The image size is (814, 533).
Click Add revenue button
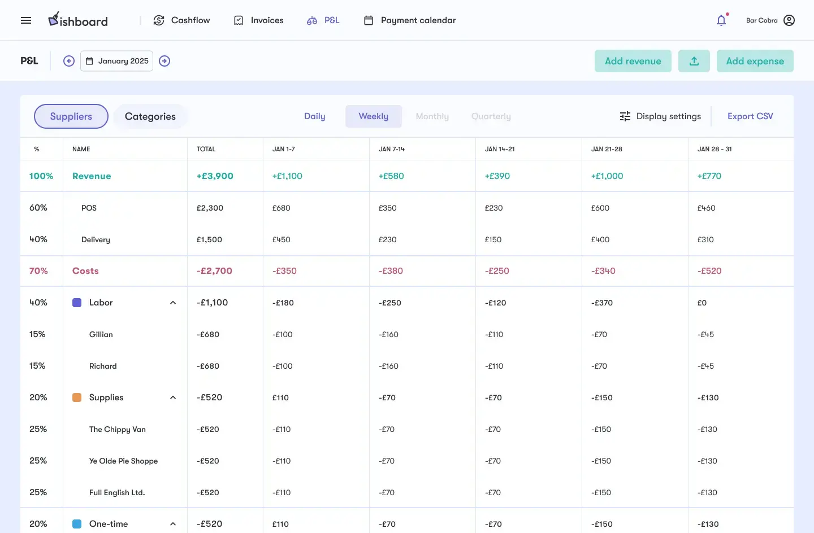click(x=633, y=61)
